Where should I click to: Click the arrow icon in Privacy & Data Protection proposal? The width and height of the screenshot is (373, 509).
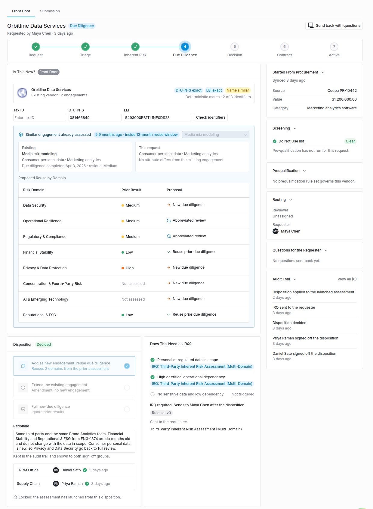pyautogui.click(x=169, y=267)
